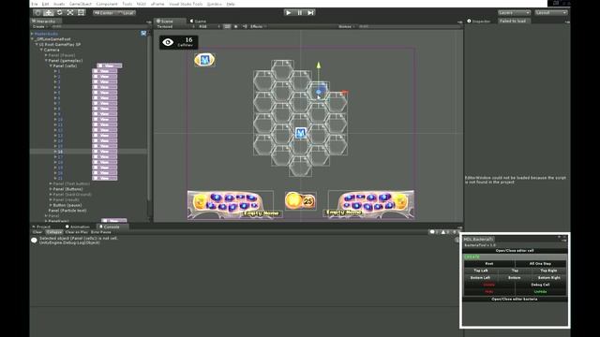The width and height of the screenshot is (600, 337).
Task: Click the Pause playback button
Action: (300, 12)
